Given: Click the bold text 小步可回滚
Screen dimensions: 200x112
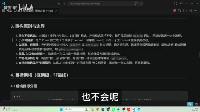Looking at the screenshot, I should tap(26, 40).
